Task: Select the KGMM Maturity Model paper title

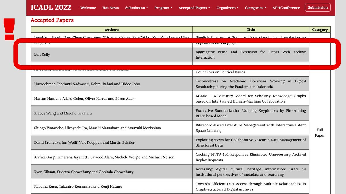Action: pos(251,99)
